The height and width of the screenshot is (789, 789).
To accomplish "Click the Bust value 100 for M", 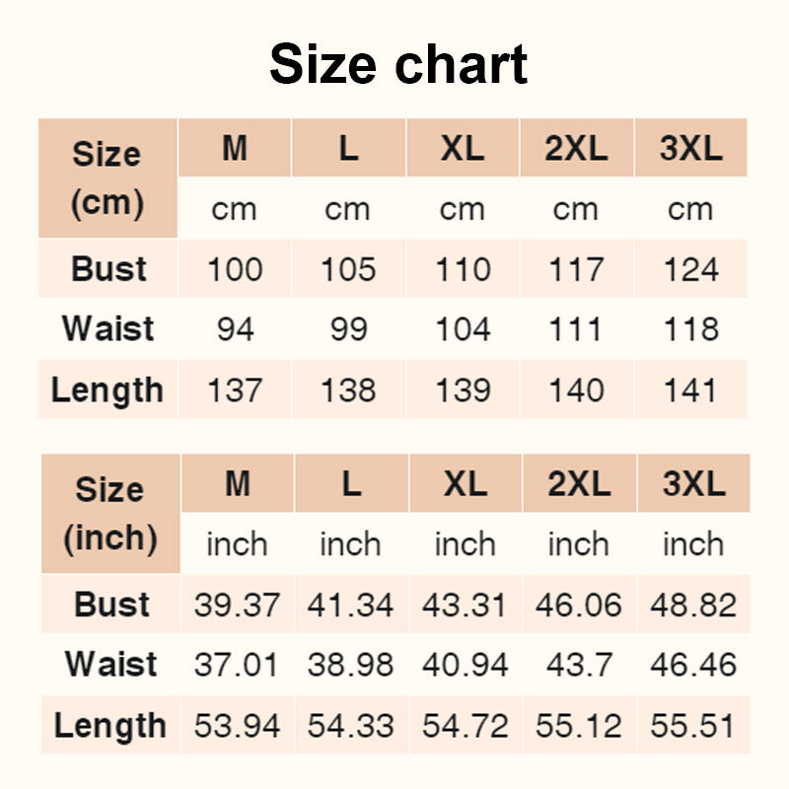I will [x=235, y=268].
